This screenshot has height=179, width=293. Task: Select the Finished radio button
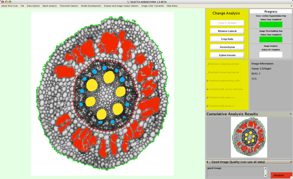[x=272, y=175]
